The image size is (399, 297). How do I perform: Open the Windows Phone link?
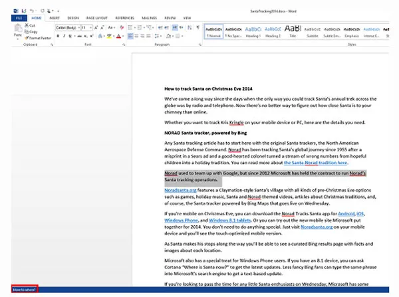181,220
